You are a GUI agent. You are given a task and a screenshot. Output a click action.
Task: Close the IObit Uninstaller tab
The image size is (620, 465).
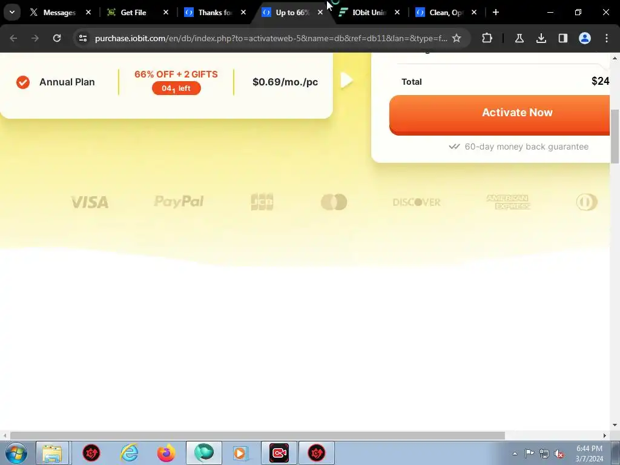click(397, 12)
